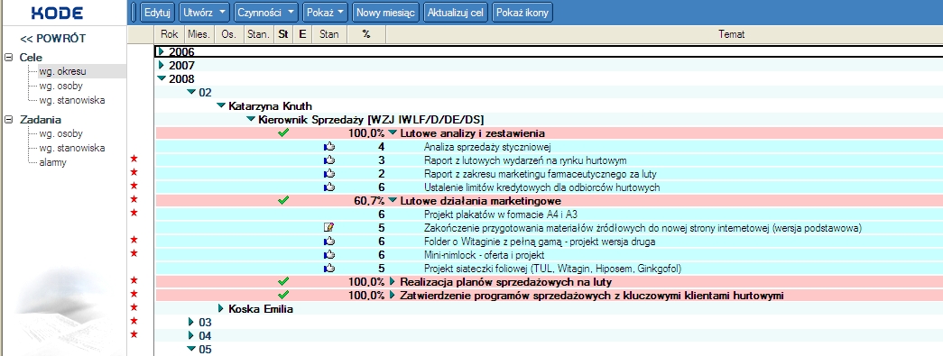Click the Edytuj toolbar button
The height and width of the screenshot is (356, 943).
pyautogui.click(x=157, y=13)
